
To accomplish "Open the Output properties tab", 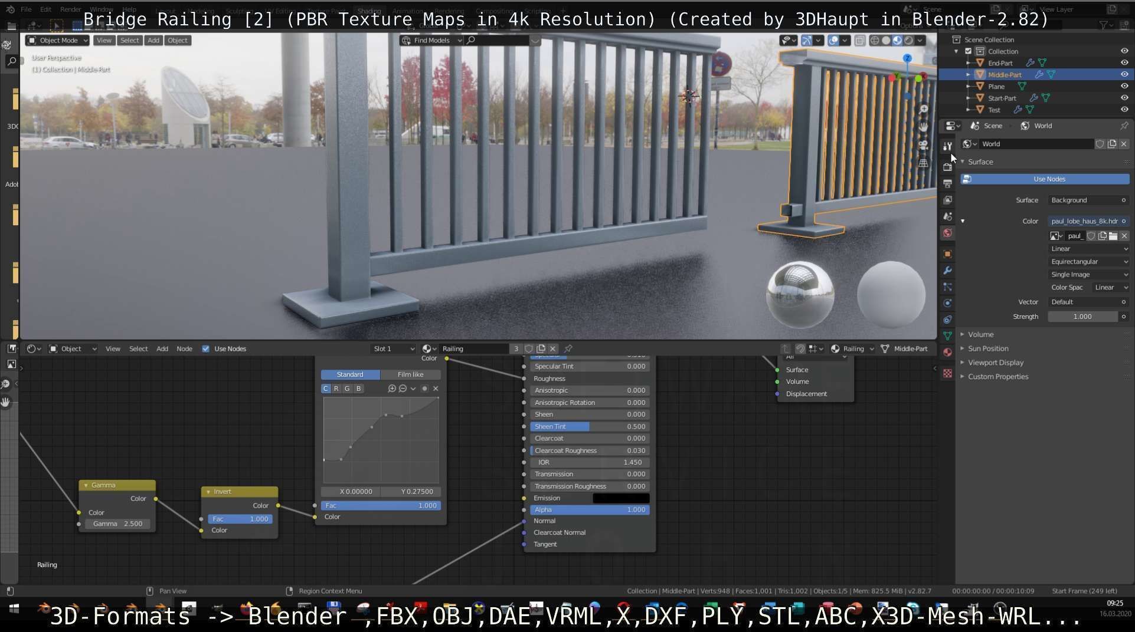I will click(x=947, y=183).
